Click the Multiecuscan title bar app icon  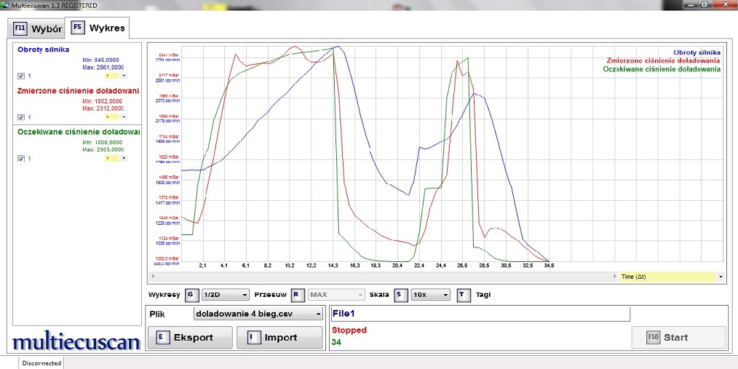coord(5,5)
